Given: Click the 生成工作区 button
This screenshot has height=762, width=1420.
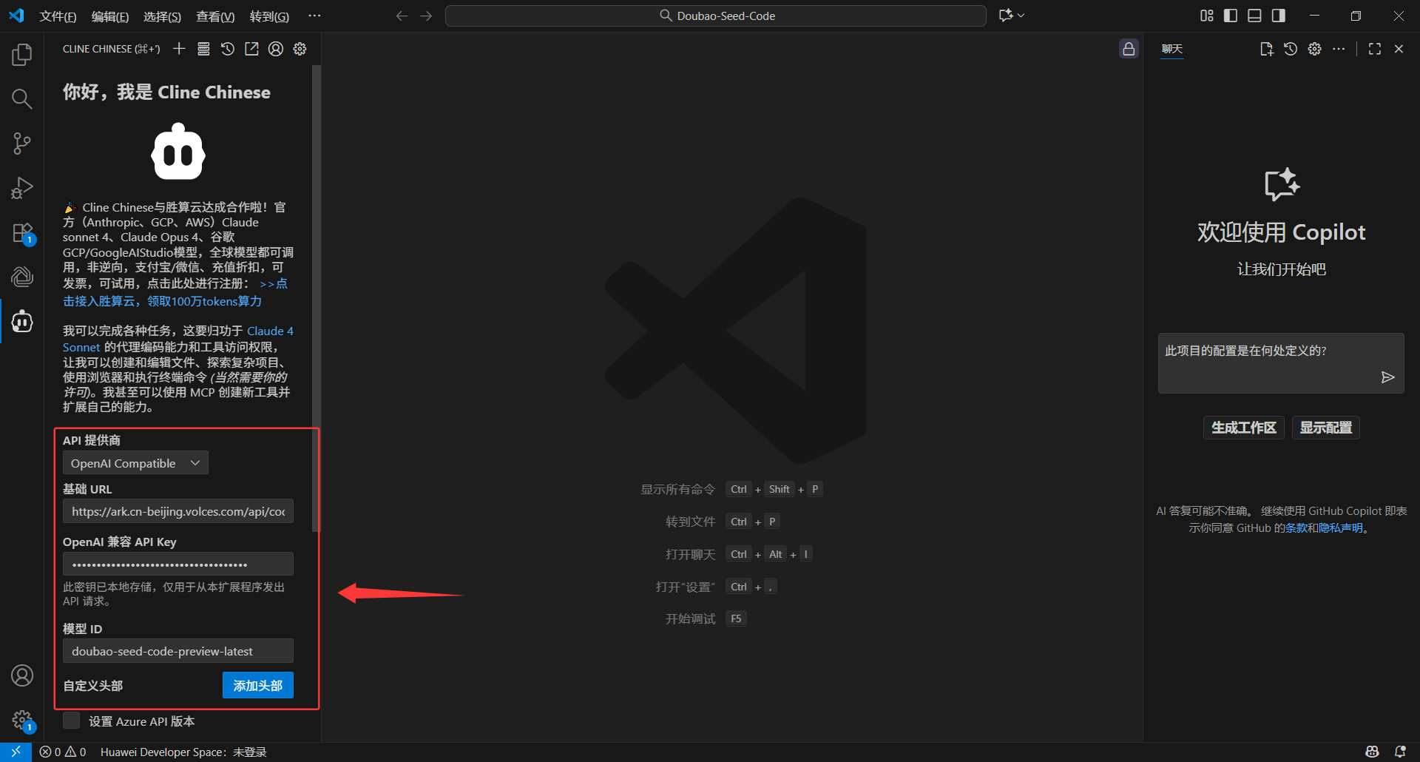Looking at the screenshot, I should (1244, 428).
